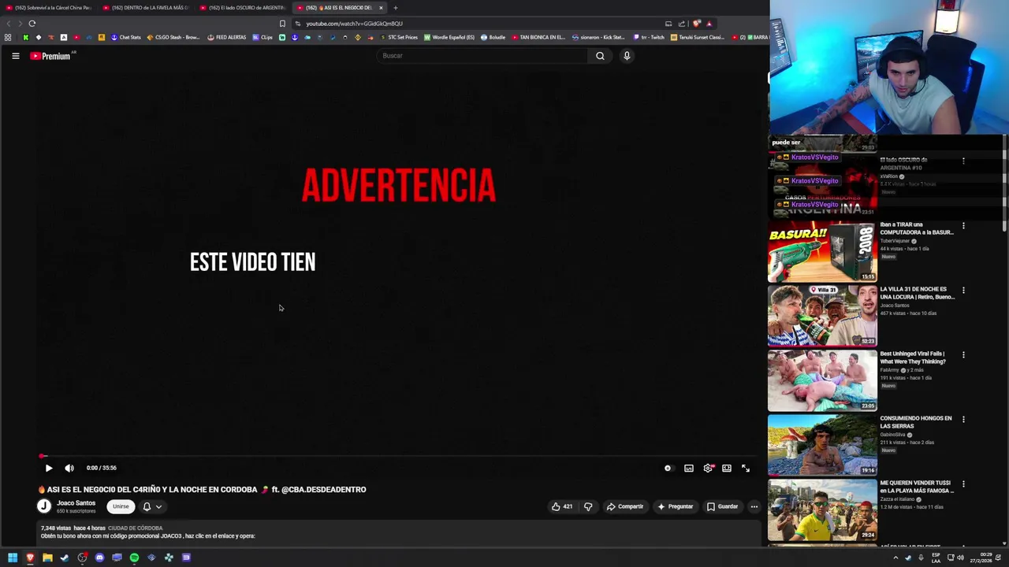Open CONSUMIENDO HONGOS EN LAS SIERRAS title
This screenshot has width=1009, height=567.
(x=916, y=422)
